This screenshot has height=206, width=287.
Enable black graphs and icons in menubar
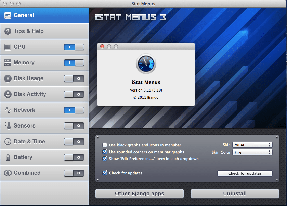click(x=105, y=145)
